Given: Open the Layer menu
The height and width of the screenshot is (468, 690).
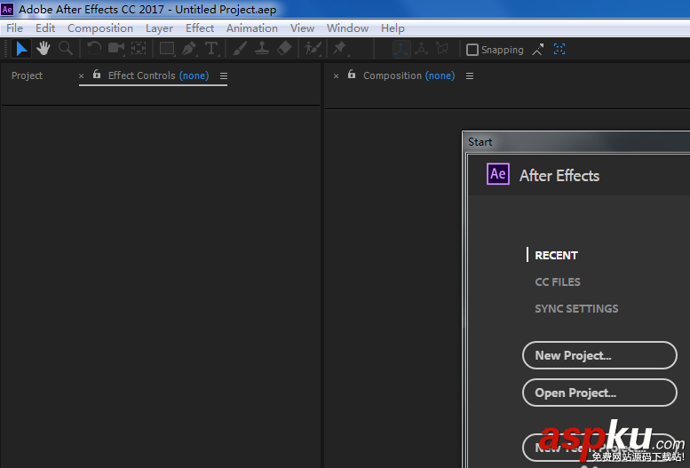Looking at the screenshot, I should 159,28.
